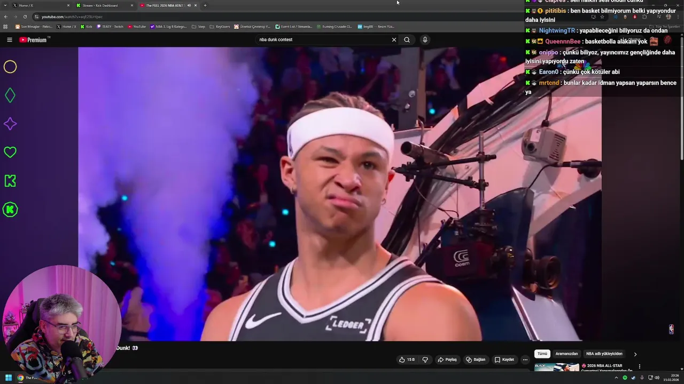Open the more actions ellipsis under video

525,359
